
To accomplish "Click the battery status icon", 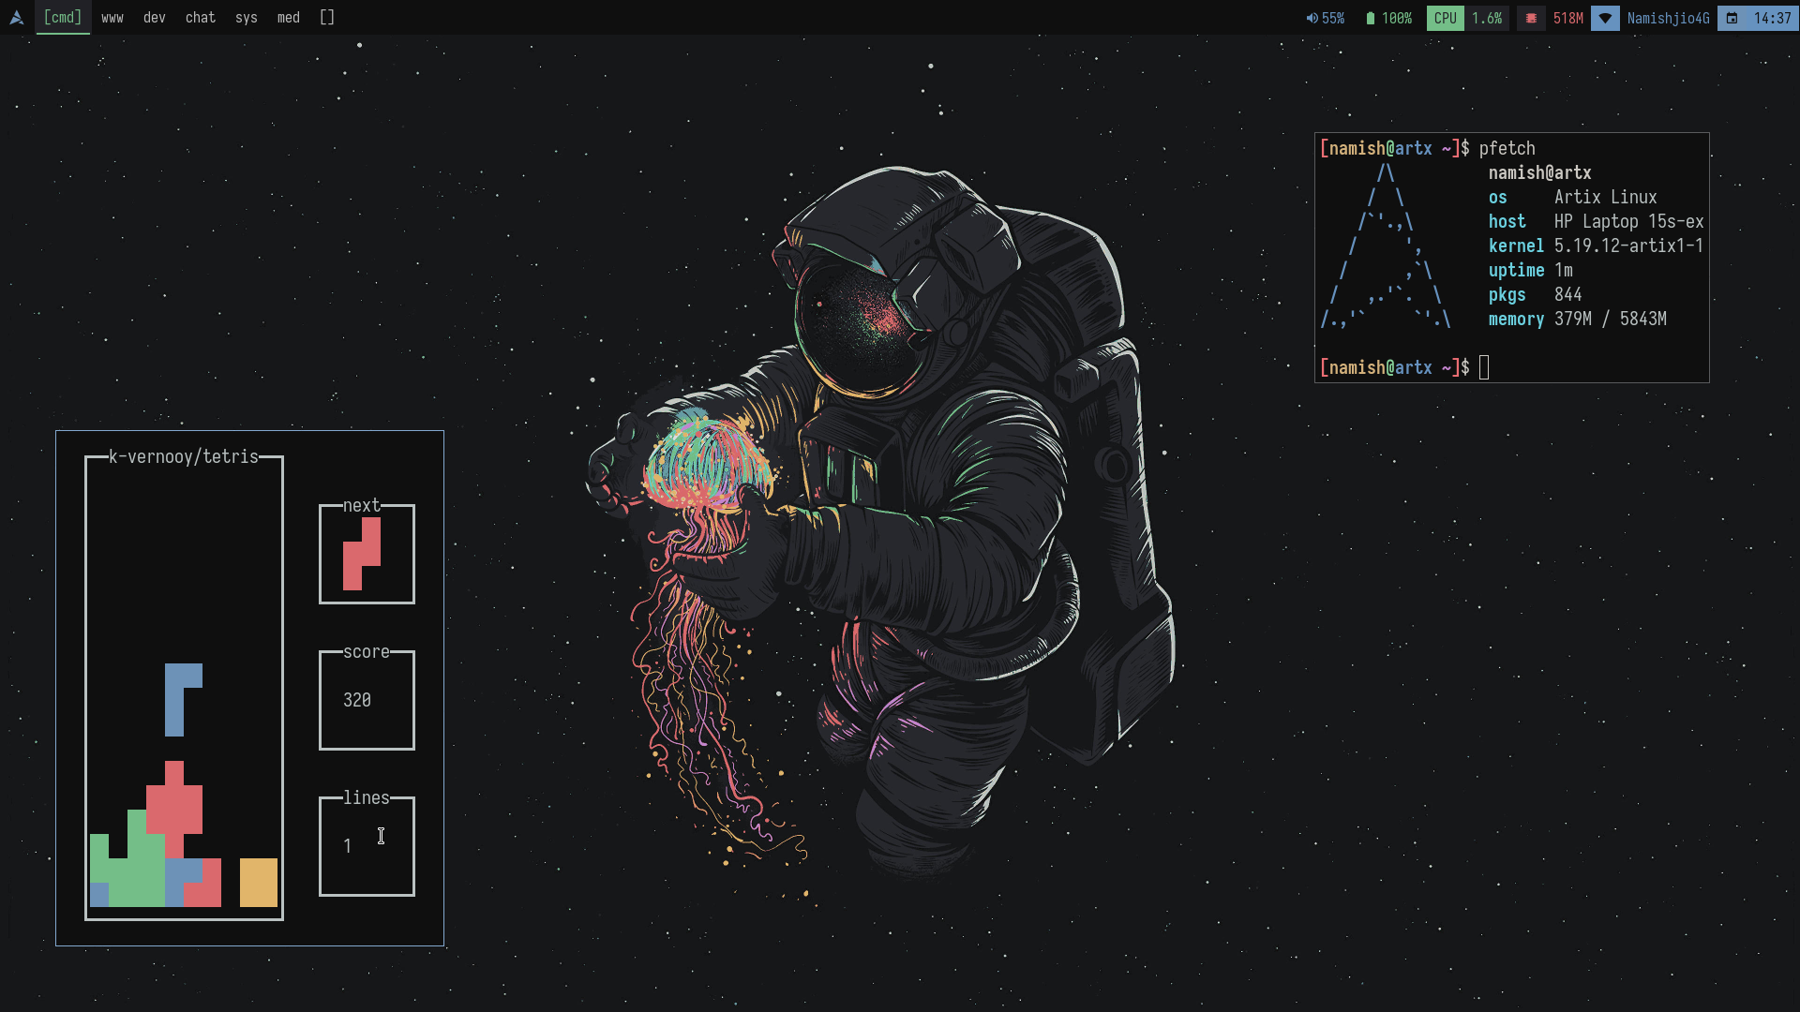I will [1370, 19].
